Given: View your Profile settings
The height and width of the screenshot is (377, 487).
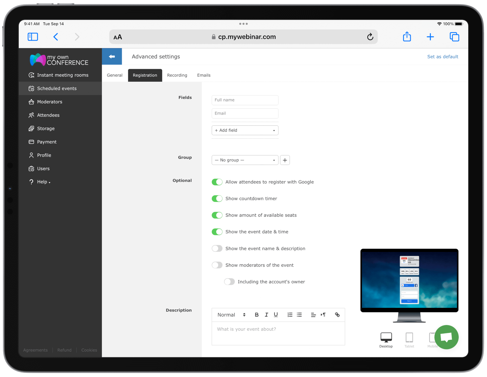Looking at the screenshot, I should (44, 155).
